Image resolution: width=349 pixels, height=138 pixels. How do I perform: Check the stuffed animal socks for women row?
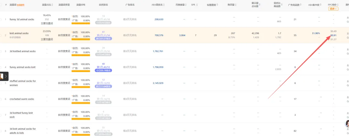pyautogui.click(x=1, y=83)
